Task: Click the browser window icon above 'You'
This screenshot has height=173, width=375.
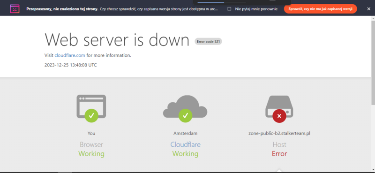Action: [x=91, y=106]
